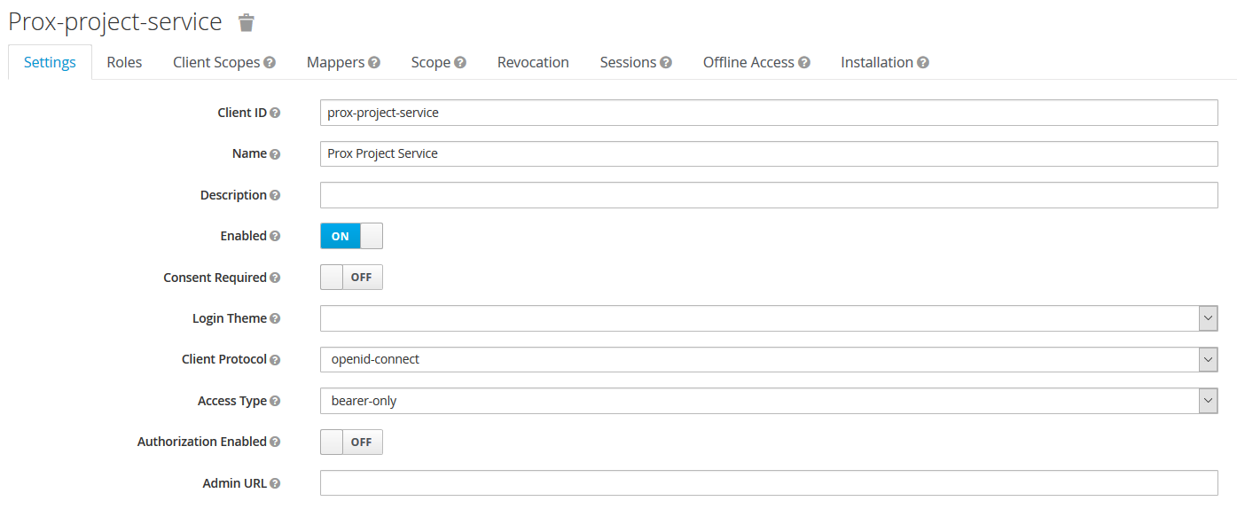Show help tooltip for Consent Required
1237x509 pixels.
click(275, 278)
